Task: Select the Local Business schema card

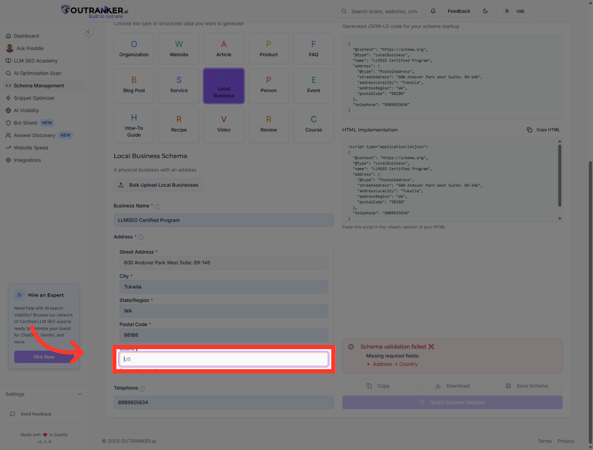Action: click(224, 86)
